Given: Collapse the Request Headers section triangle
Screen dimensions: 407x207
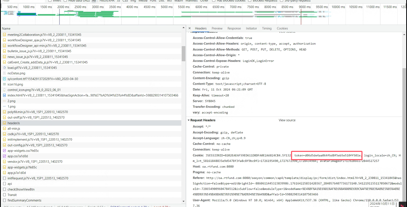Looking at the screenshot, I should pos(189,120).
